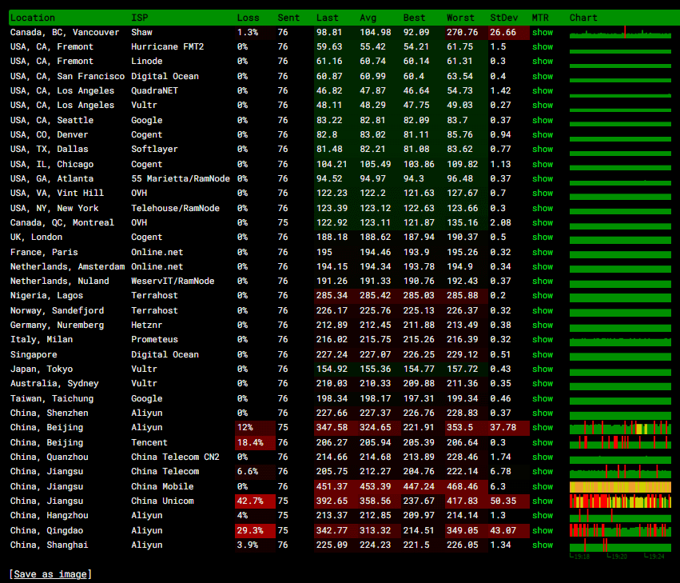
Task: Click the 'WeservIT/RamNode' ISP cell
Action: tap(173, 281)
